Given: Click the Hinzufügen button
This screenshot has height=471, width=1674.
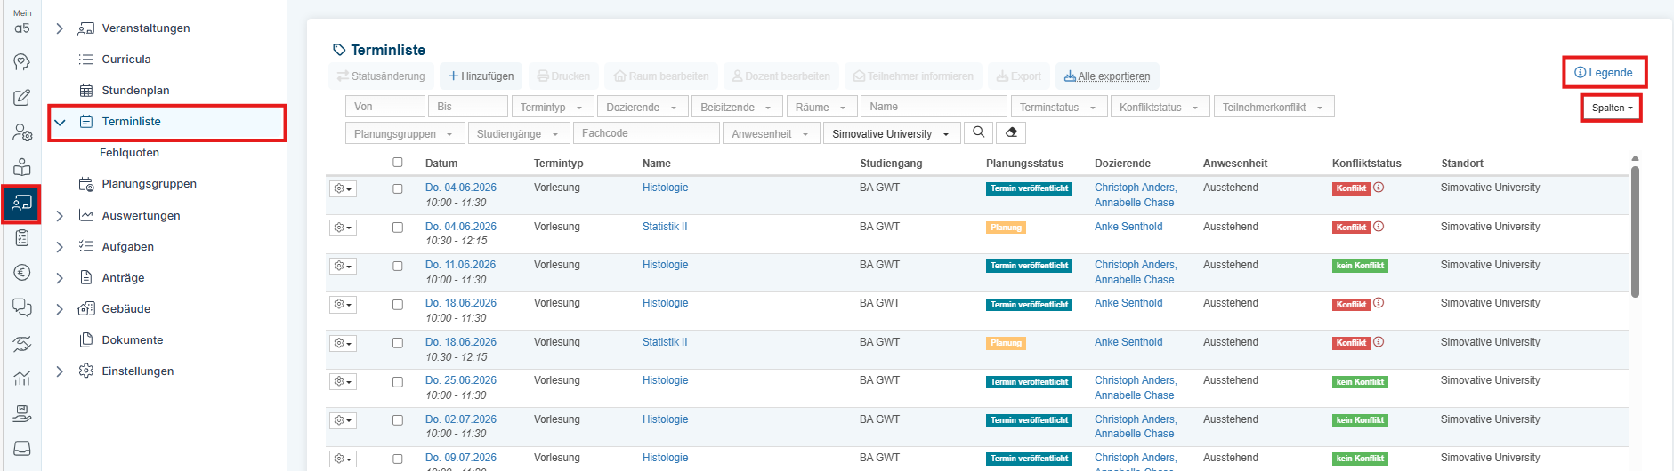Looking at the screenshot, I should (481, 76).
